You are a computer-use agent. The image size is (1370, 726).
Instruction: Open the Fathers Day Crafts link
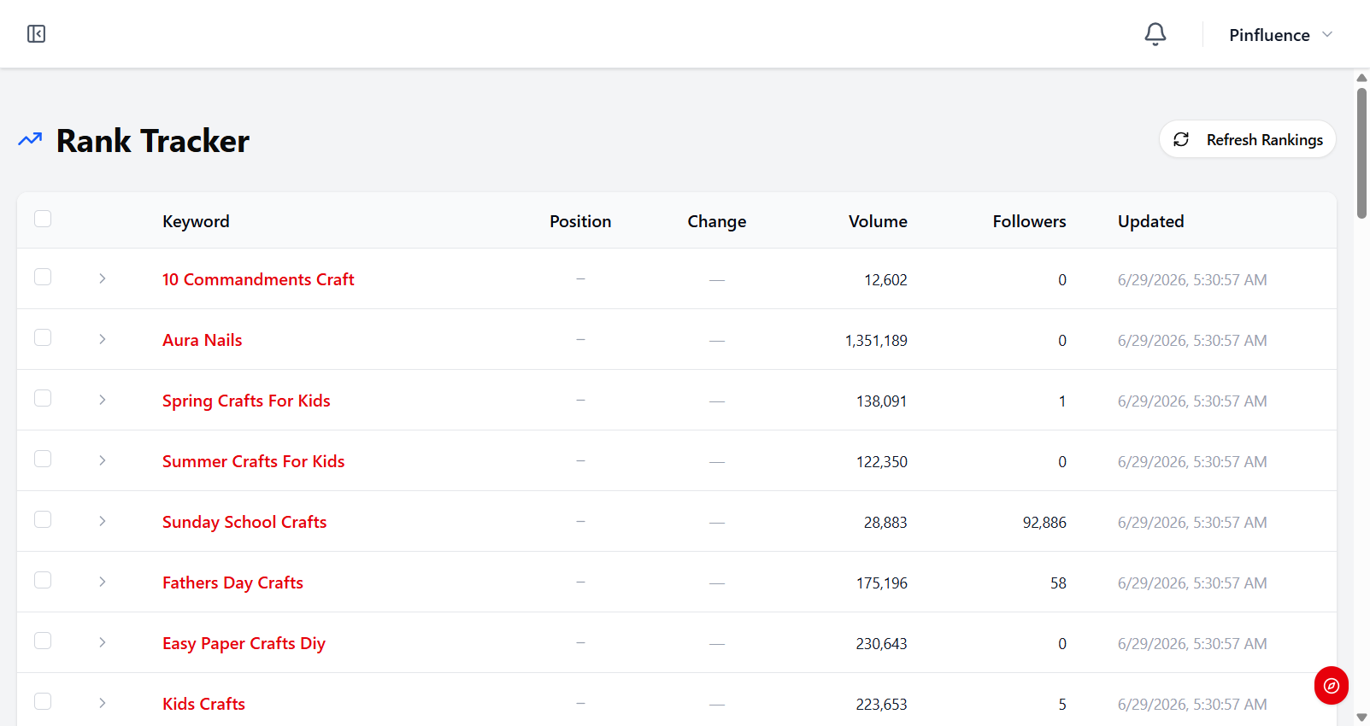(x=232, y=583)
